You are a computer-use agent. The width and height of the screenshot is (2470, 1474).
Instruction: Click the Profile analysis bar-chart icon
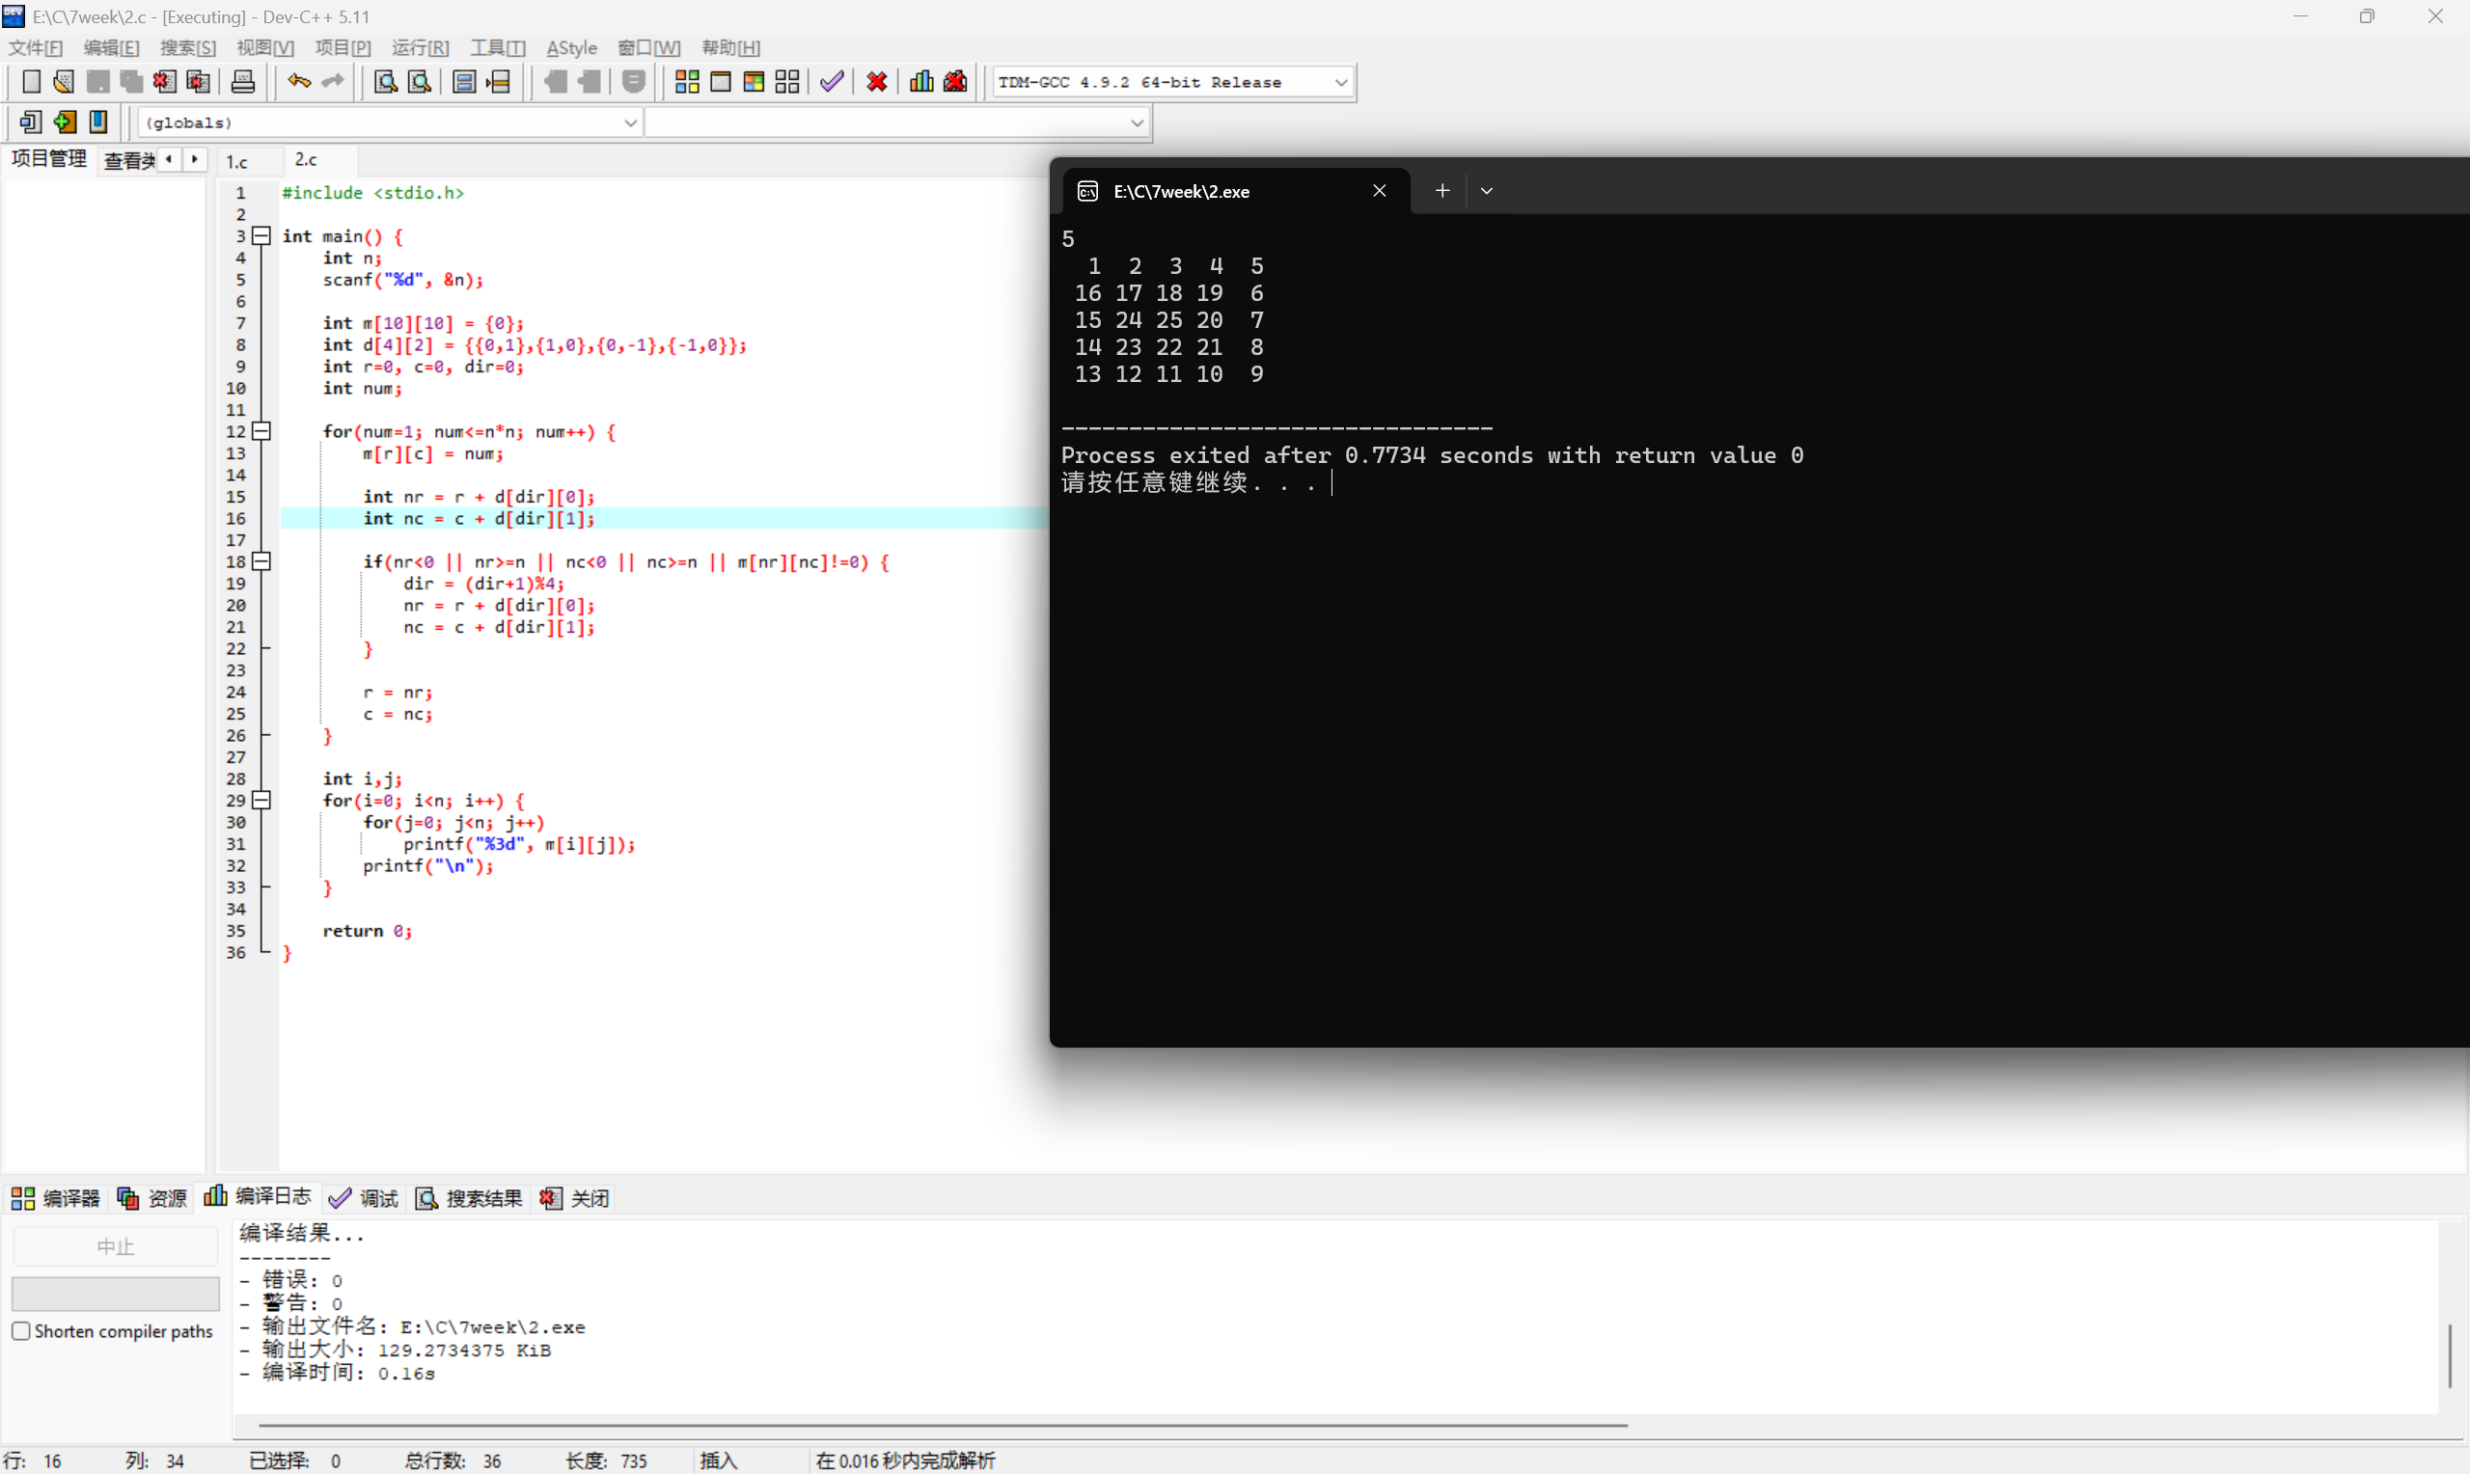click(x=920, y=81)
